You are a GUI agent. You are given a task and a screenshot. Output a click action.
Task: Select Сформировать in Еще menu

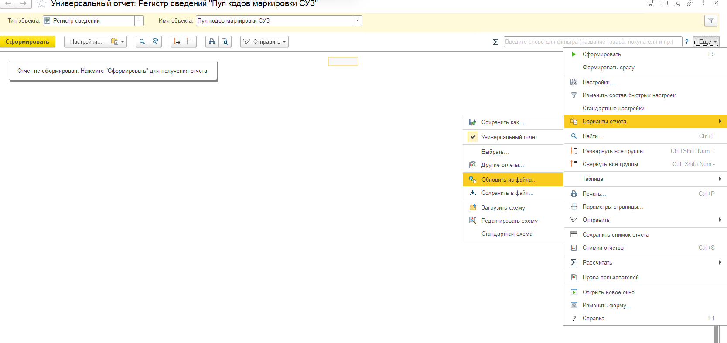[x=645, y=54]
